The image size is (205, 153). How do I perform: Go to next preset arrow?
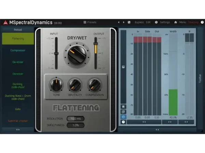(124, 22)
